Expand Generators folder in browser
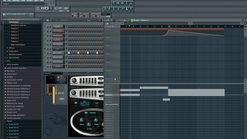 [14, 51]
